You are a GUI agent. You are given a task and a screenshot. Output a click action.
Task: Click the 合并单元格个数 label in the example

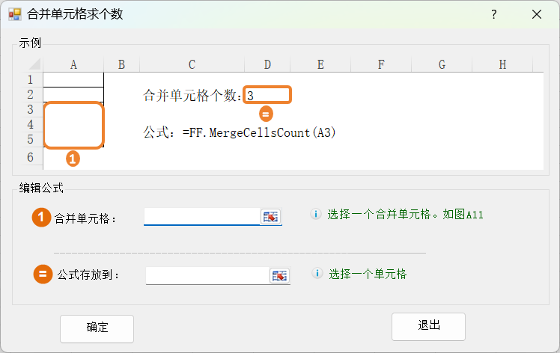[192, 95]
